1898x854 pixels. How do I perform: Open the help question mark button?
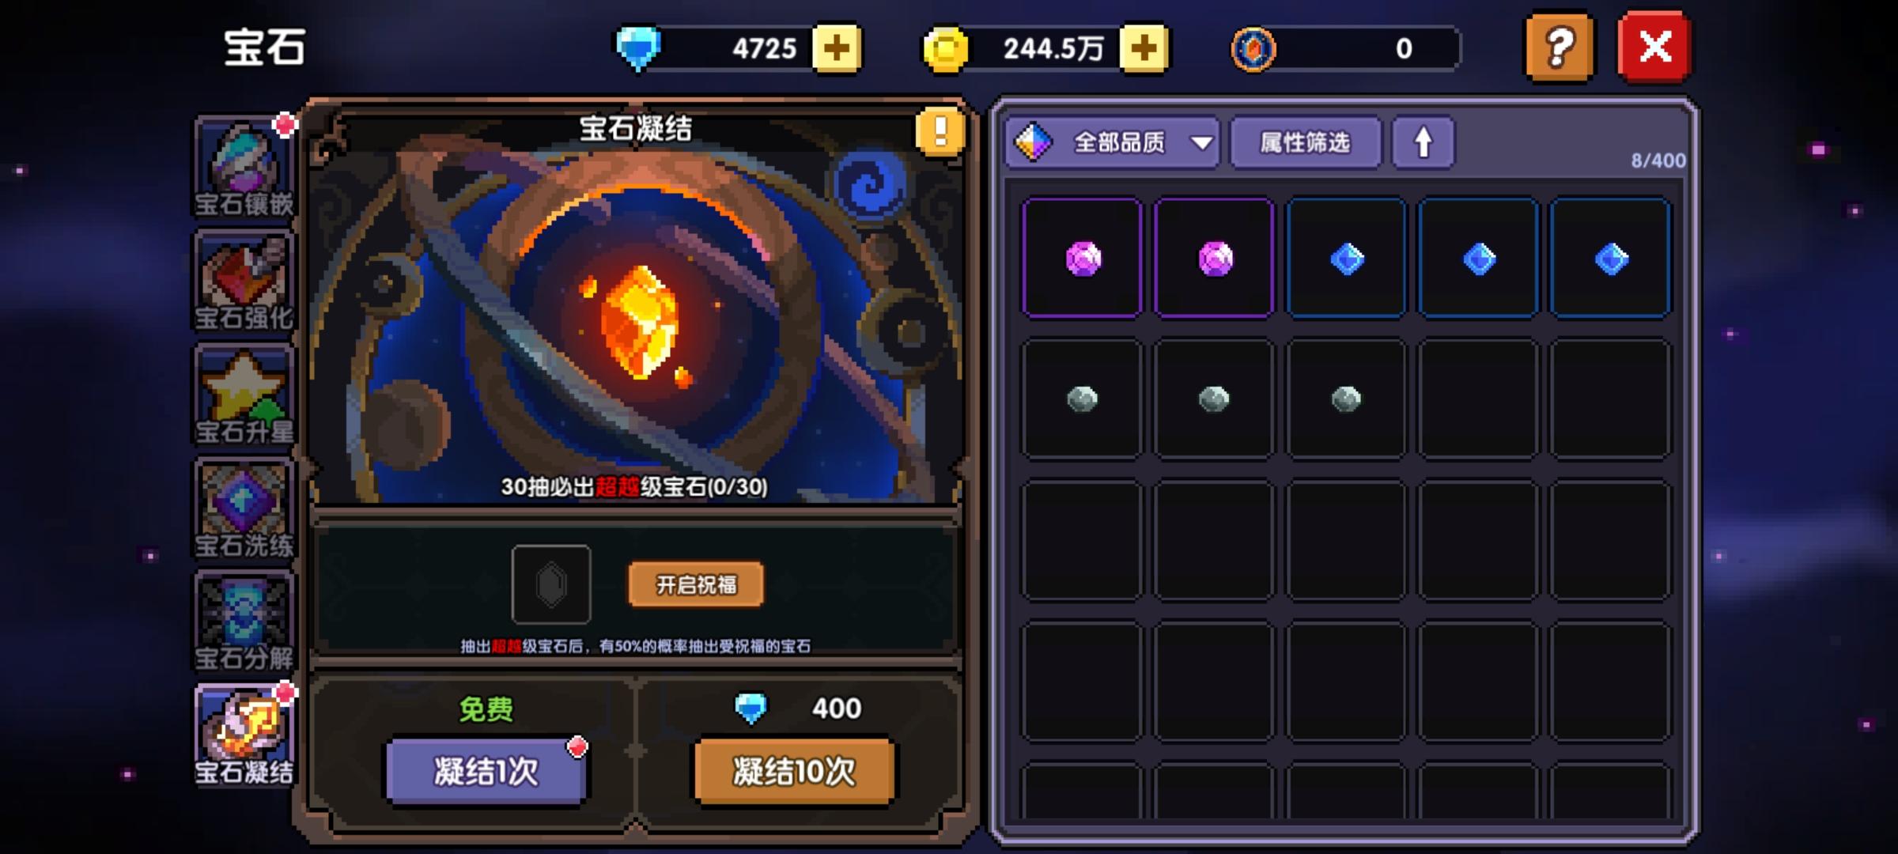[x=1560, y=47]
